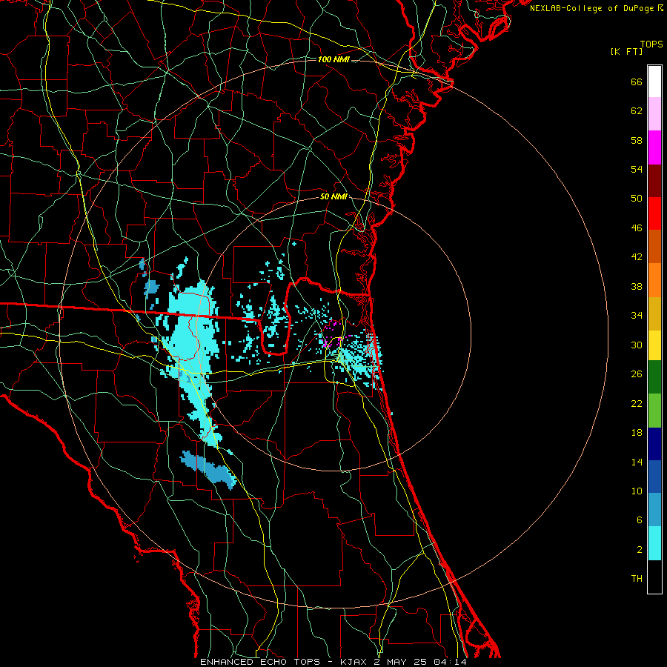Click the [K FT] units label

click(626, 52)
